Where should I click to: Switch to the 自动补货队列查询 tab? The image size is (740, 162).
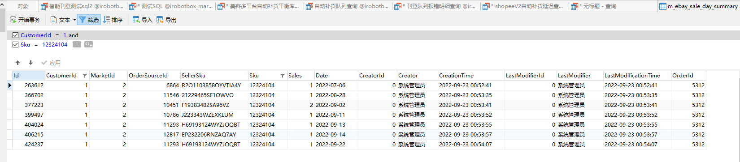click(348, 6)
